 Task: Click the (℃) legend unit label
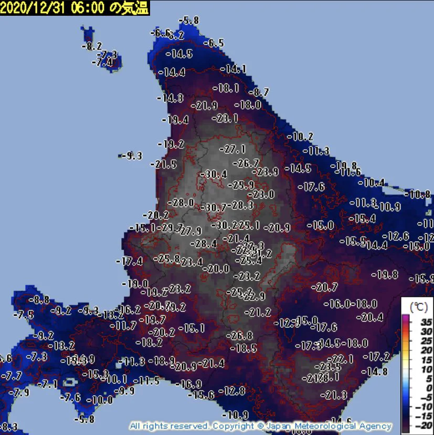pyautogui.click(x=418, y=307)
